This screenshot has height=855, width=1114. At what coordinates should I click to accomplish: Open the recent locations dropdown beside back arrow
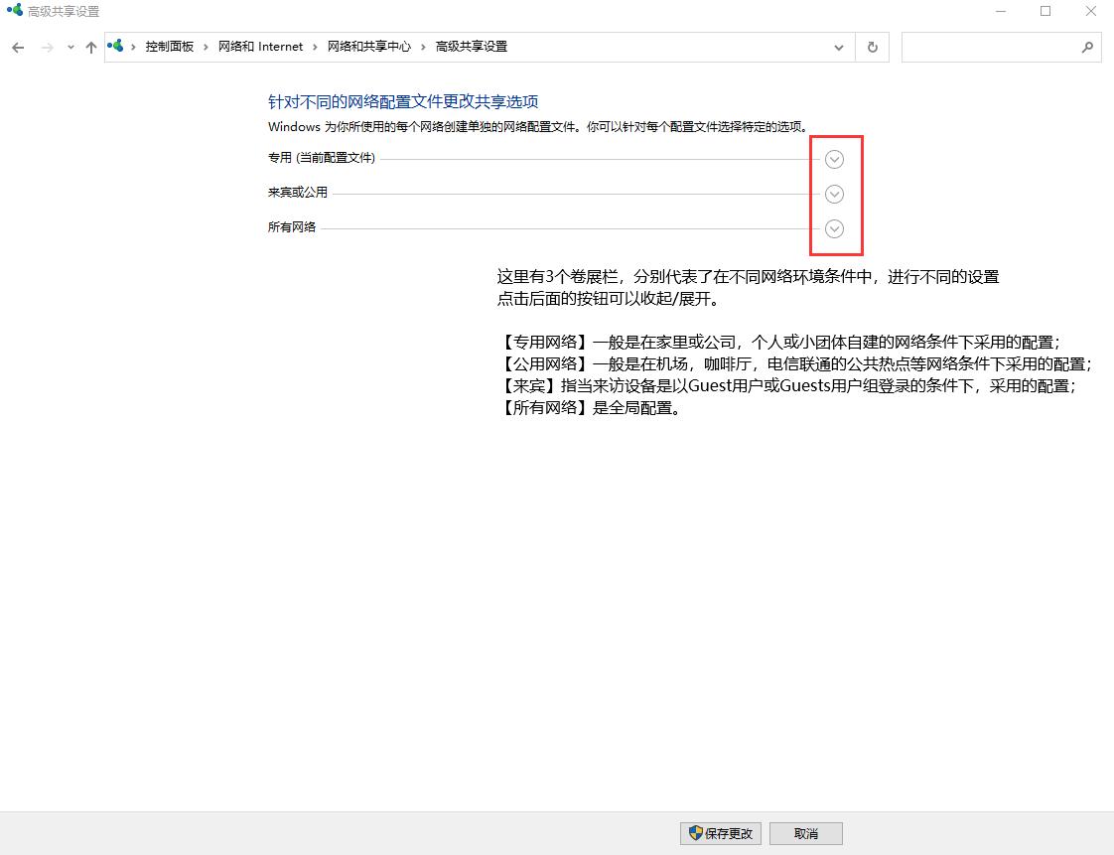[69, 47]
